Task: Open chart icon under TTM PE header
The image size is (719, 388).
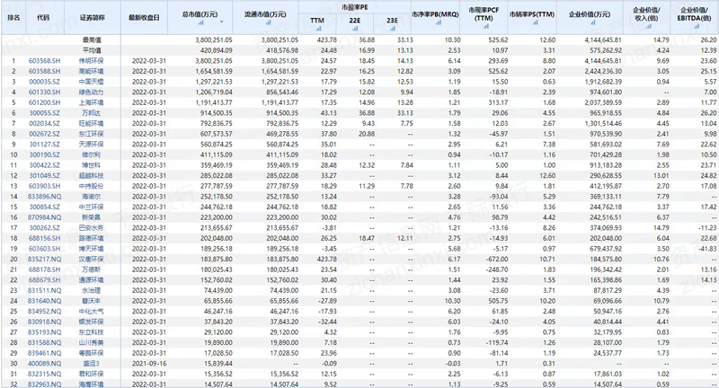Action: 318,29
